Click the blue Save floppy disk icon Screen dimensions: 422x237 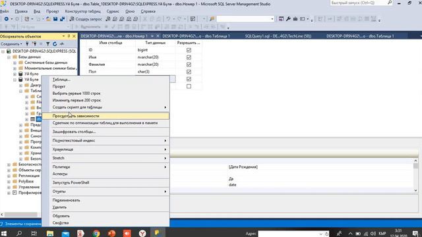(x=55, y=19)
